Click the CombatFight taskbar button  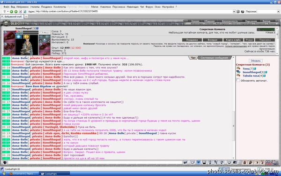click(54, 174)
